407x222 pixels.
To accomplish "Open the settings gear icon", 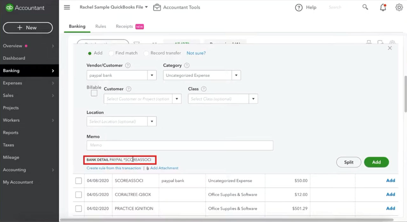I will (399, 7).
